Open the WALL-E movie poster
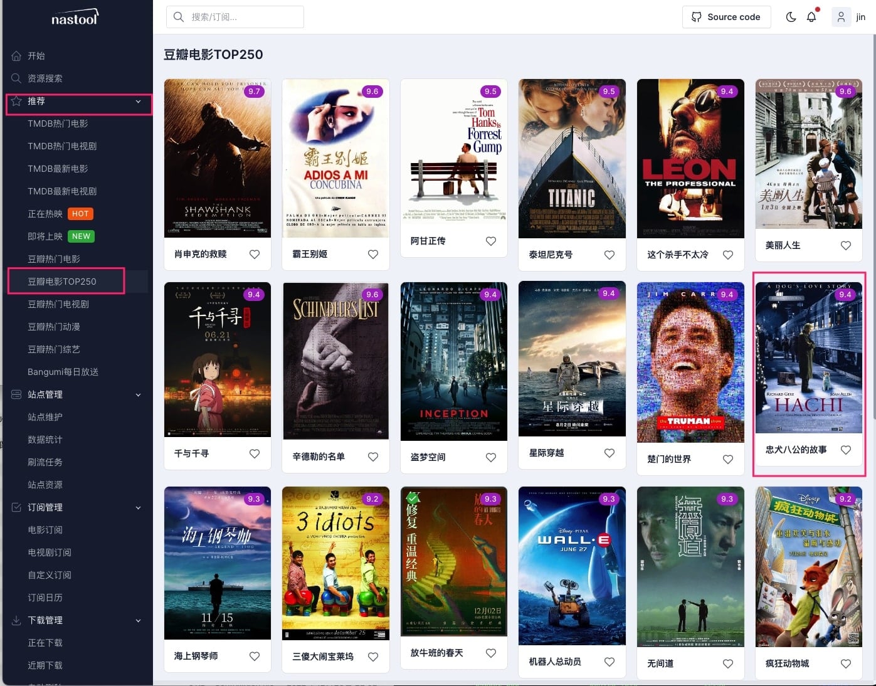This screenshot has height=686, width=876. pyautogui.click(x=572, y=566)
